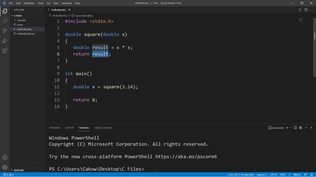Image resolution: width=316 pixels, height=177 pixels.
Task: Change line endings via CRLF
Action: pyautogui.click(x=282, y=175)
